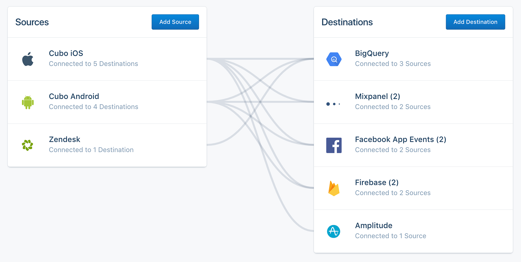Open the Cubo Android source name
This screenshot has width=521, height=262.
click(74, 96)
